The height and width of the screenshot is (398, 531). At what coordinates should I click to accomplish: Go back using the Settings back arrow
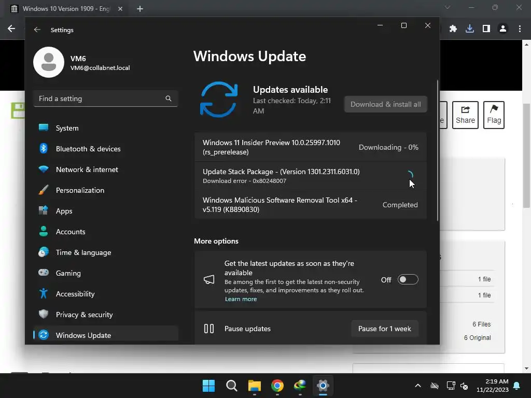(37, 30)
